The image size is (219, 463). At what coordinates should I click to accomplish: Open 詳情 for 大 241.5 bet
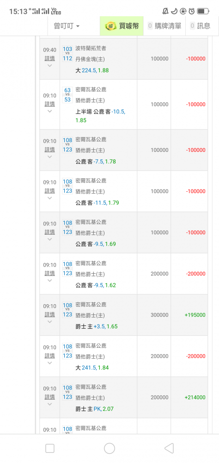[x=49, y=356]
